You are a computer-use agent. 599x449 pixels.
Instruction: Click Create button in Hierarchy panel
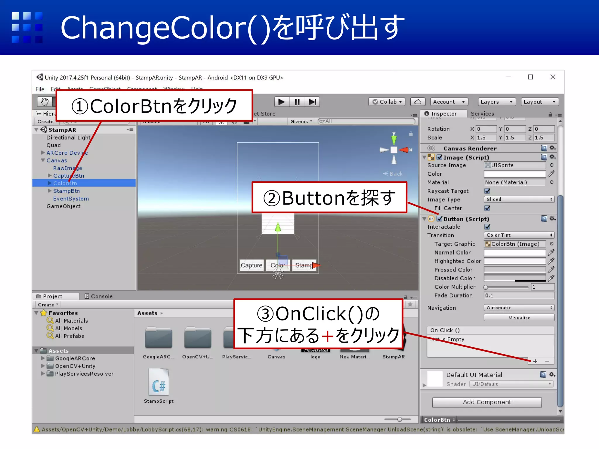(x=45, y=121)
